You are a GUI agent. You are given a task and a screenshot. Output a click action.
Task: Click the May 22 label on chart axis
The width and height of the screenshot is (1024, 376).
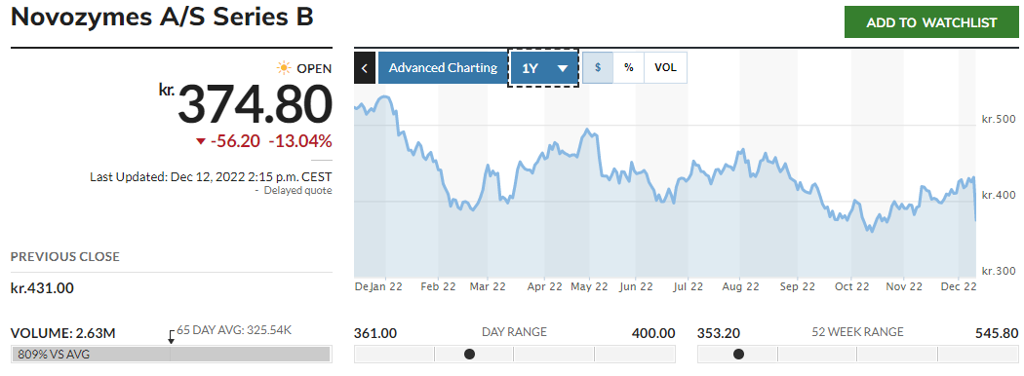click(589, 286)
